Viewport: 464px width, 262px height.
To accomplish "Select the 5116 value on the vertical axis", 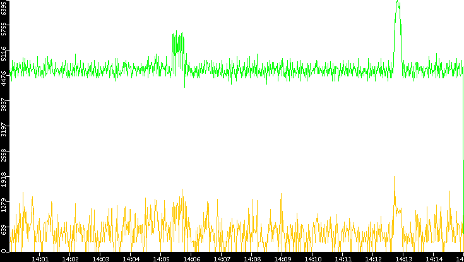I will 4,53.
